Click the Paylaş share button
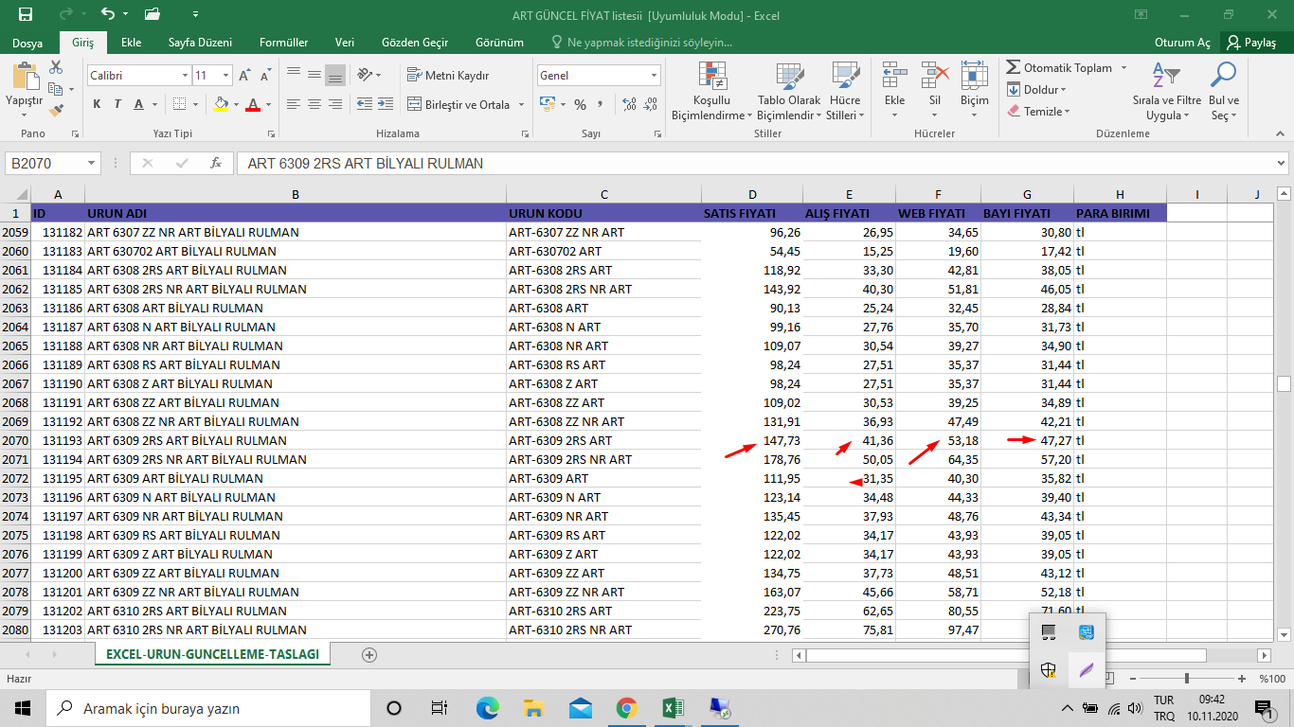This screenshot has width=1294, height=727. [x=1250, y=43]
